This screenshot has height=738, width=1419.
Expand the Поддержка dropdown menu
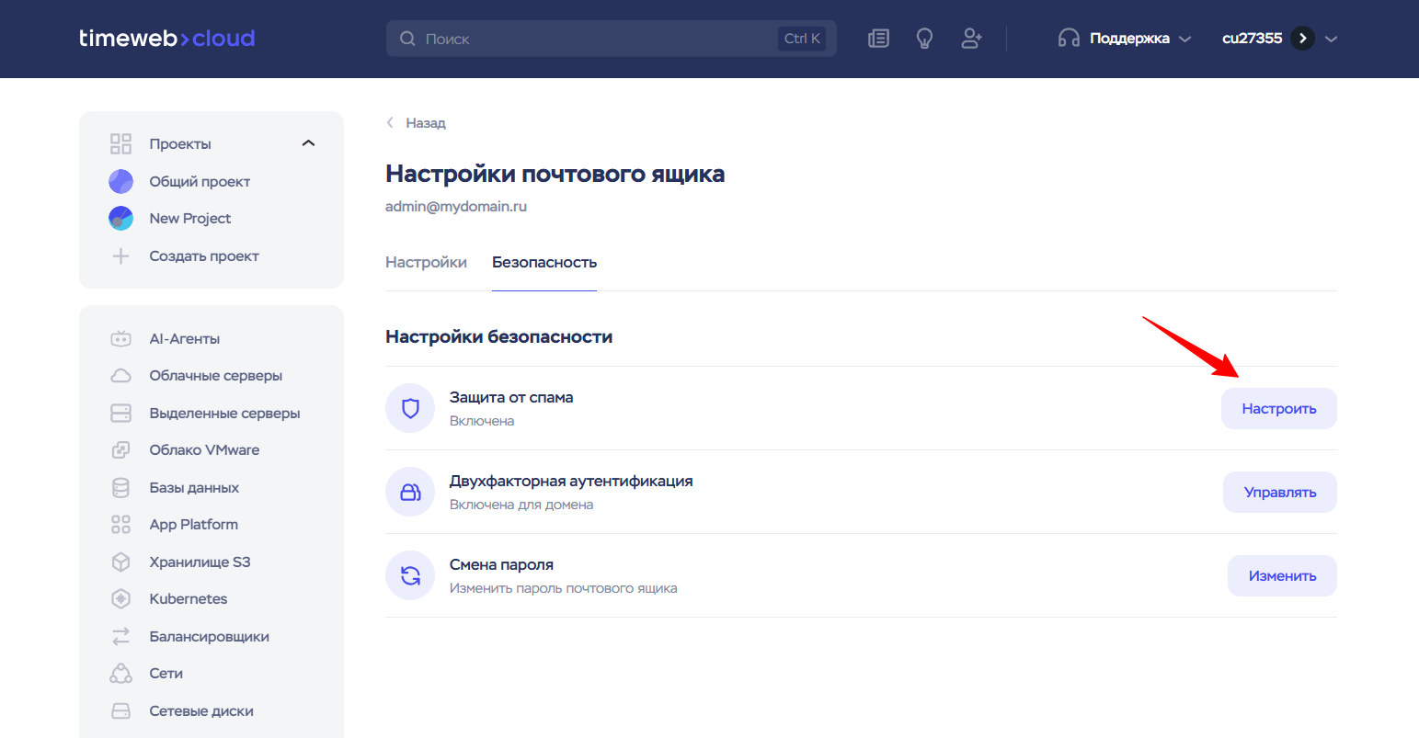pos(1125,39)
